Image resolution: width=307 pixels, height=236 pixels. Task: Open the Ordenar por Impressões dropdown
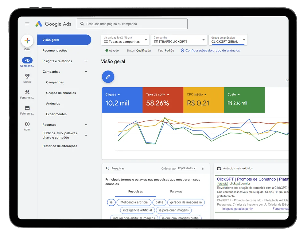tap(187, 168)
